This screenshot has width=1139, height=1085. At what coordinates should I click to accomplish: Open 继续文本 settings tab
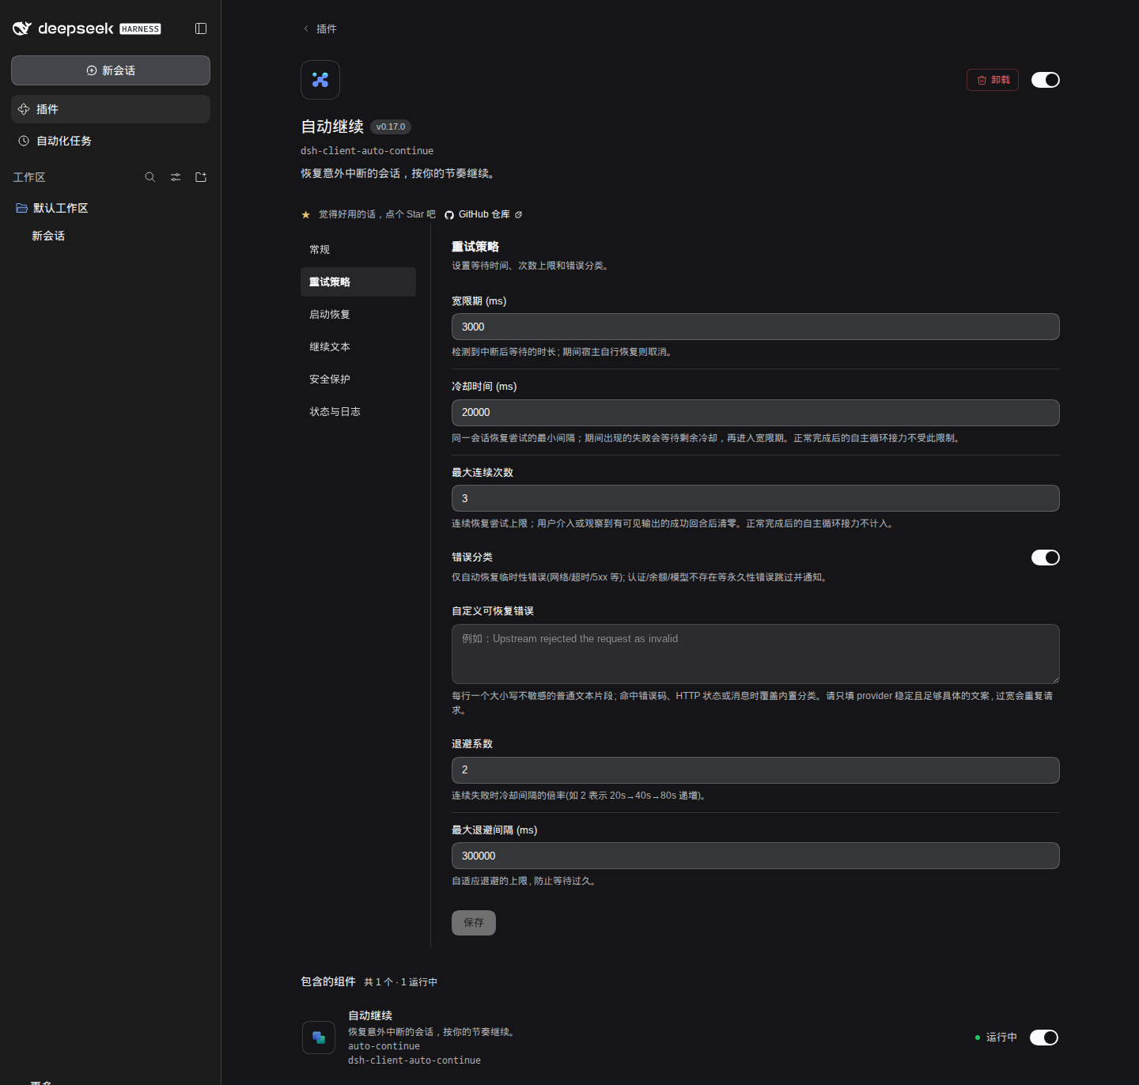pos(358,346)
